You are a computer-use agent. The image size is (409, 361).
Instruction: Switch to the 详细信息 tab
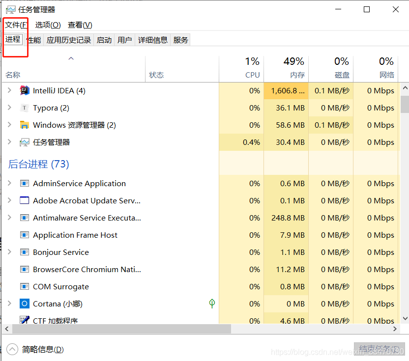pos(152,40)
